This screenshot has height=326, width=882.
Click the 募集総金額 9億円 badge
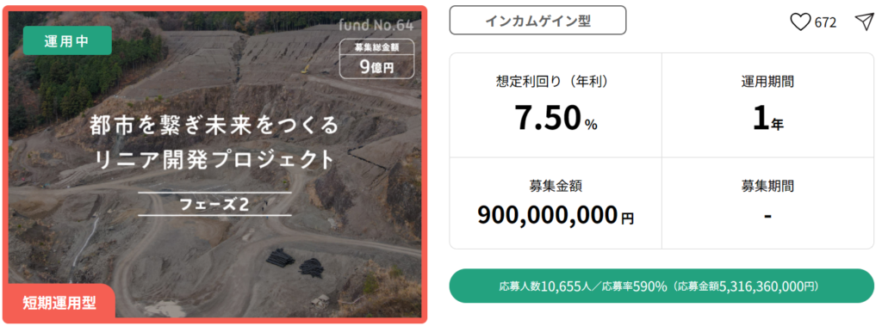point(377,58)
